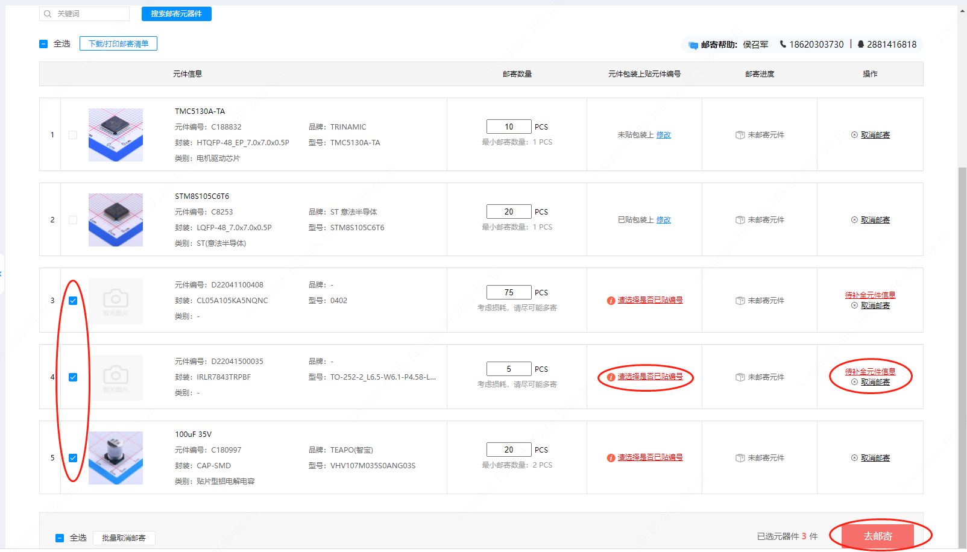967x552 pixels.
Task: Click the 100uF 35V capacitor thumbnail
Action: 116,458
